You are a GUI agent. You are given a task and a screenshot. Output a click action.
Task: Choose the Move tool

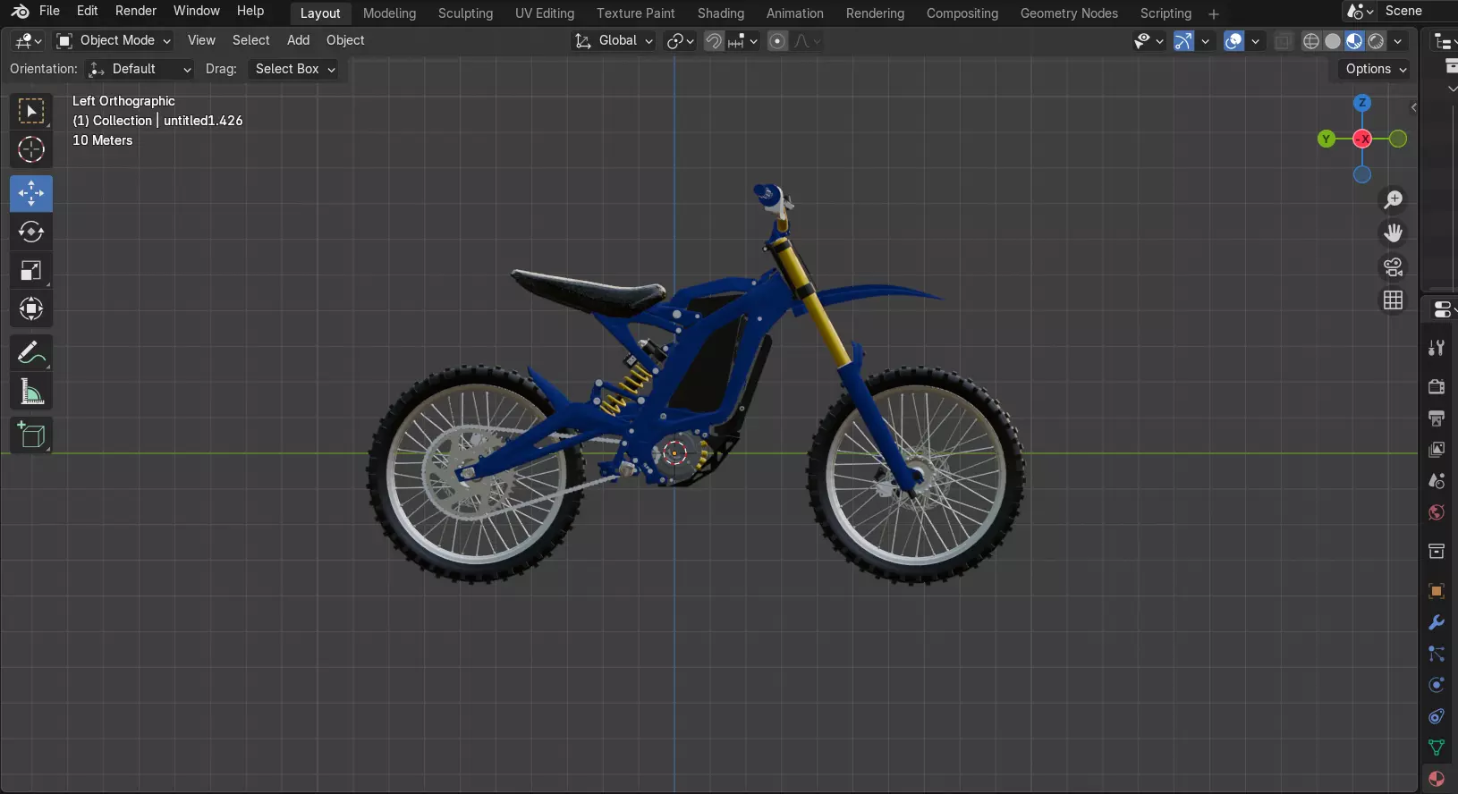31,193
